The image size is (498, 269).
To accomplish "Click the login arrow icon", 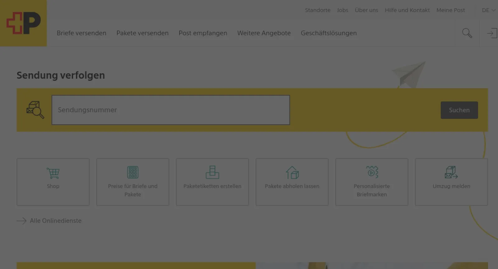I will pyautogui.click(x=492, y=33).
